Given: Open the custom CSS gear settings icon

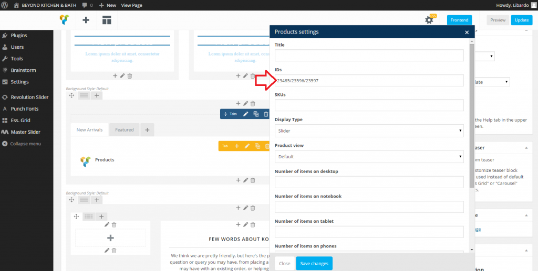Looking at the screenshot, I should coord(429,20).
